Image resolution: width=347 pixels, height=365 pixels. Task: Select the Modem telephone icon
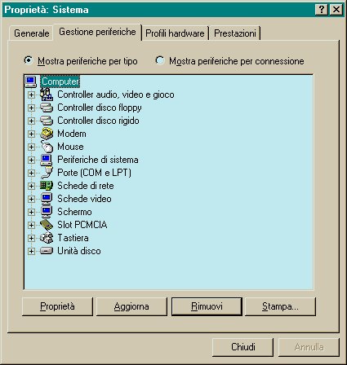click(47, 134)
